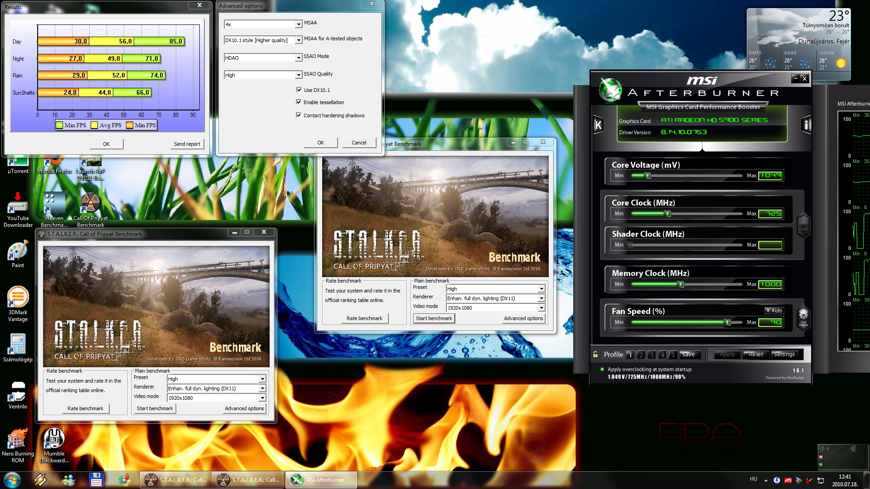Screen dimensions: 870x489
Task: Open the Mumble (Backward...) desktop shortcut
Action: point(54,446)
